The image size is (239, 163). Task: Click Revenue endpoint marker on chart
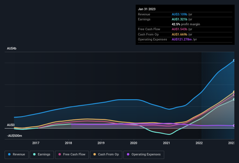(234, 61)
